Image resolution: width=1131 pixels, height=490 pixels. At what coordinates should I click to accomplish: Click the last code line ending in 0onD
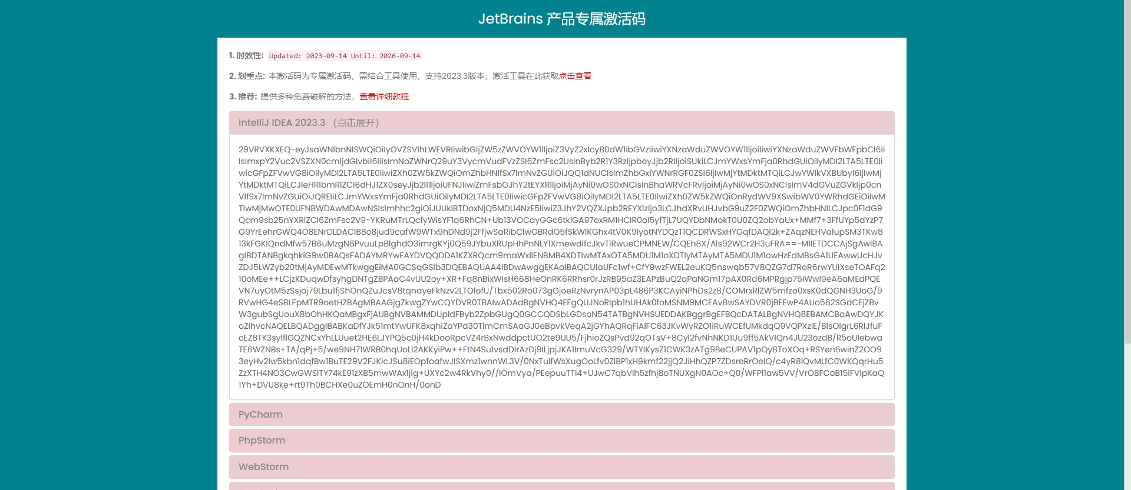pos(339,385)
